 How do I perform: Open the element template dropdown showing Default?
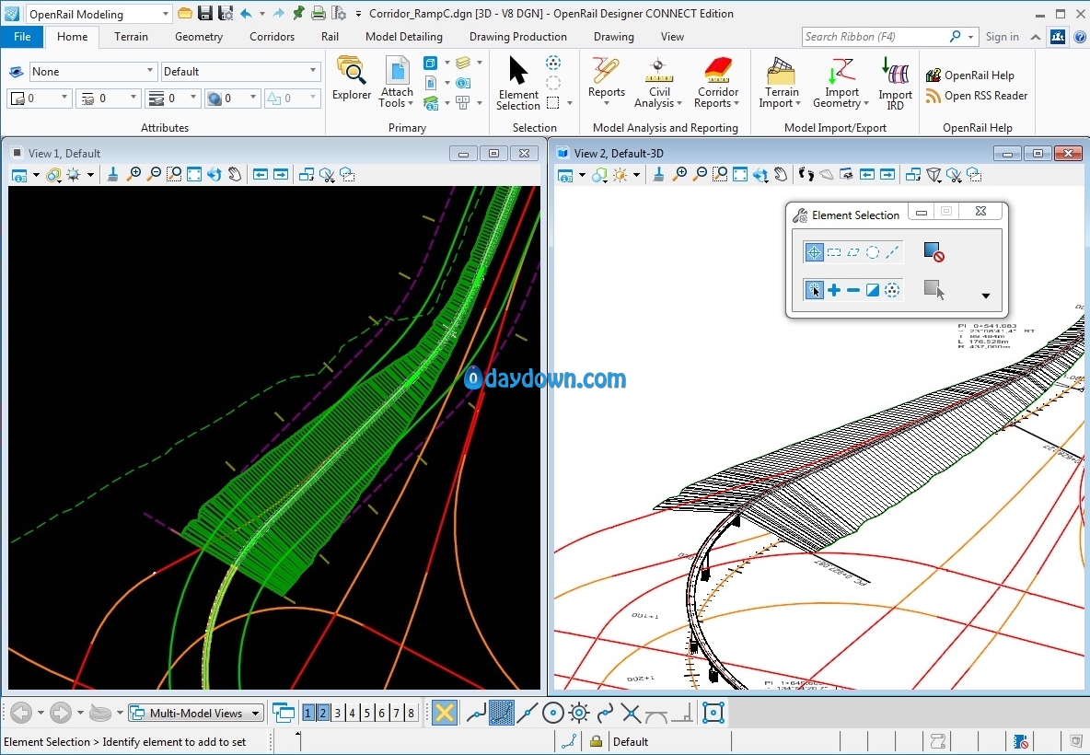point(240,72)
